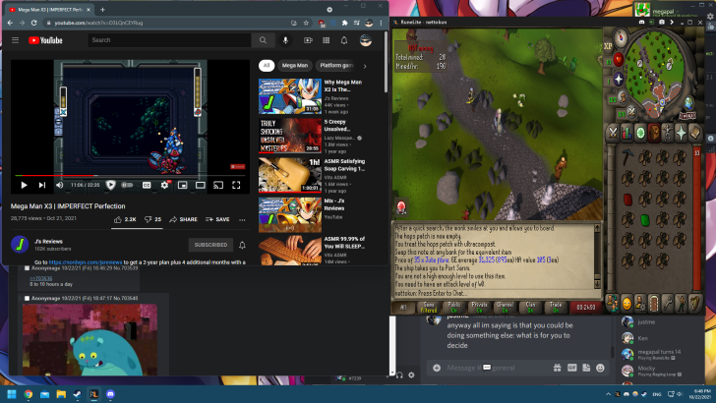Open YouTube create video icon
Image resolution: width=716 pixels, height=403 pixels.
coord(308,40)
